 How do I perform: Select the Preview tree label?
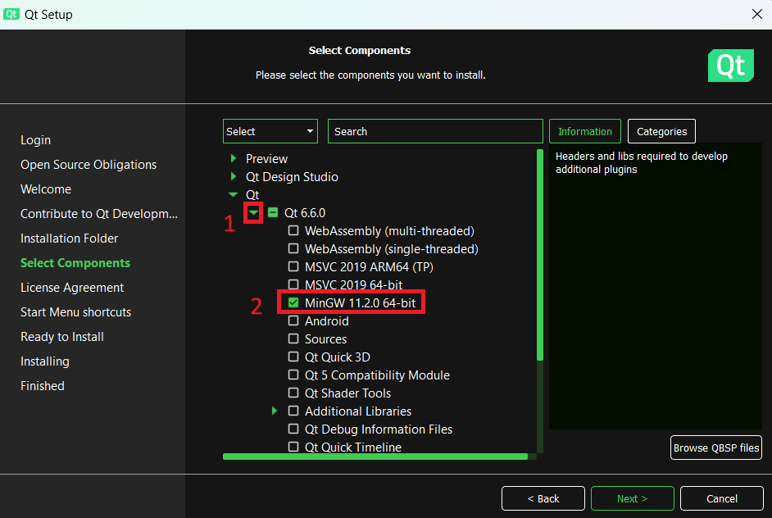point(266,158)
